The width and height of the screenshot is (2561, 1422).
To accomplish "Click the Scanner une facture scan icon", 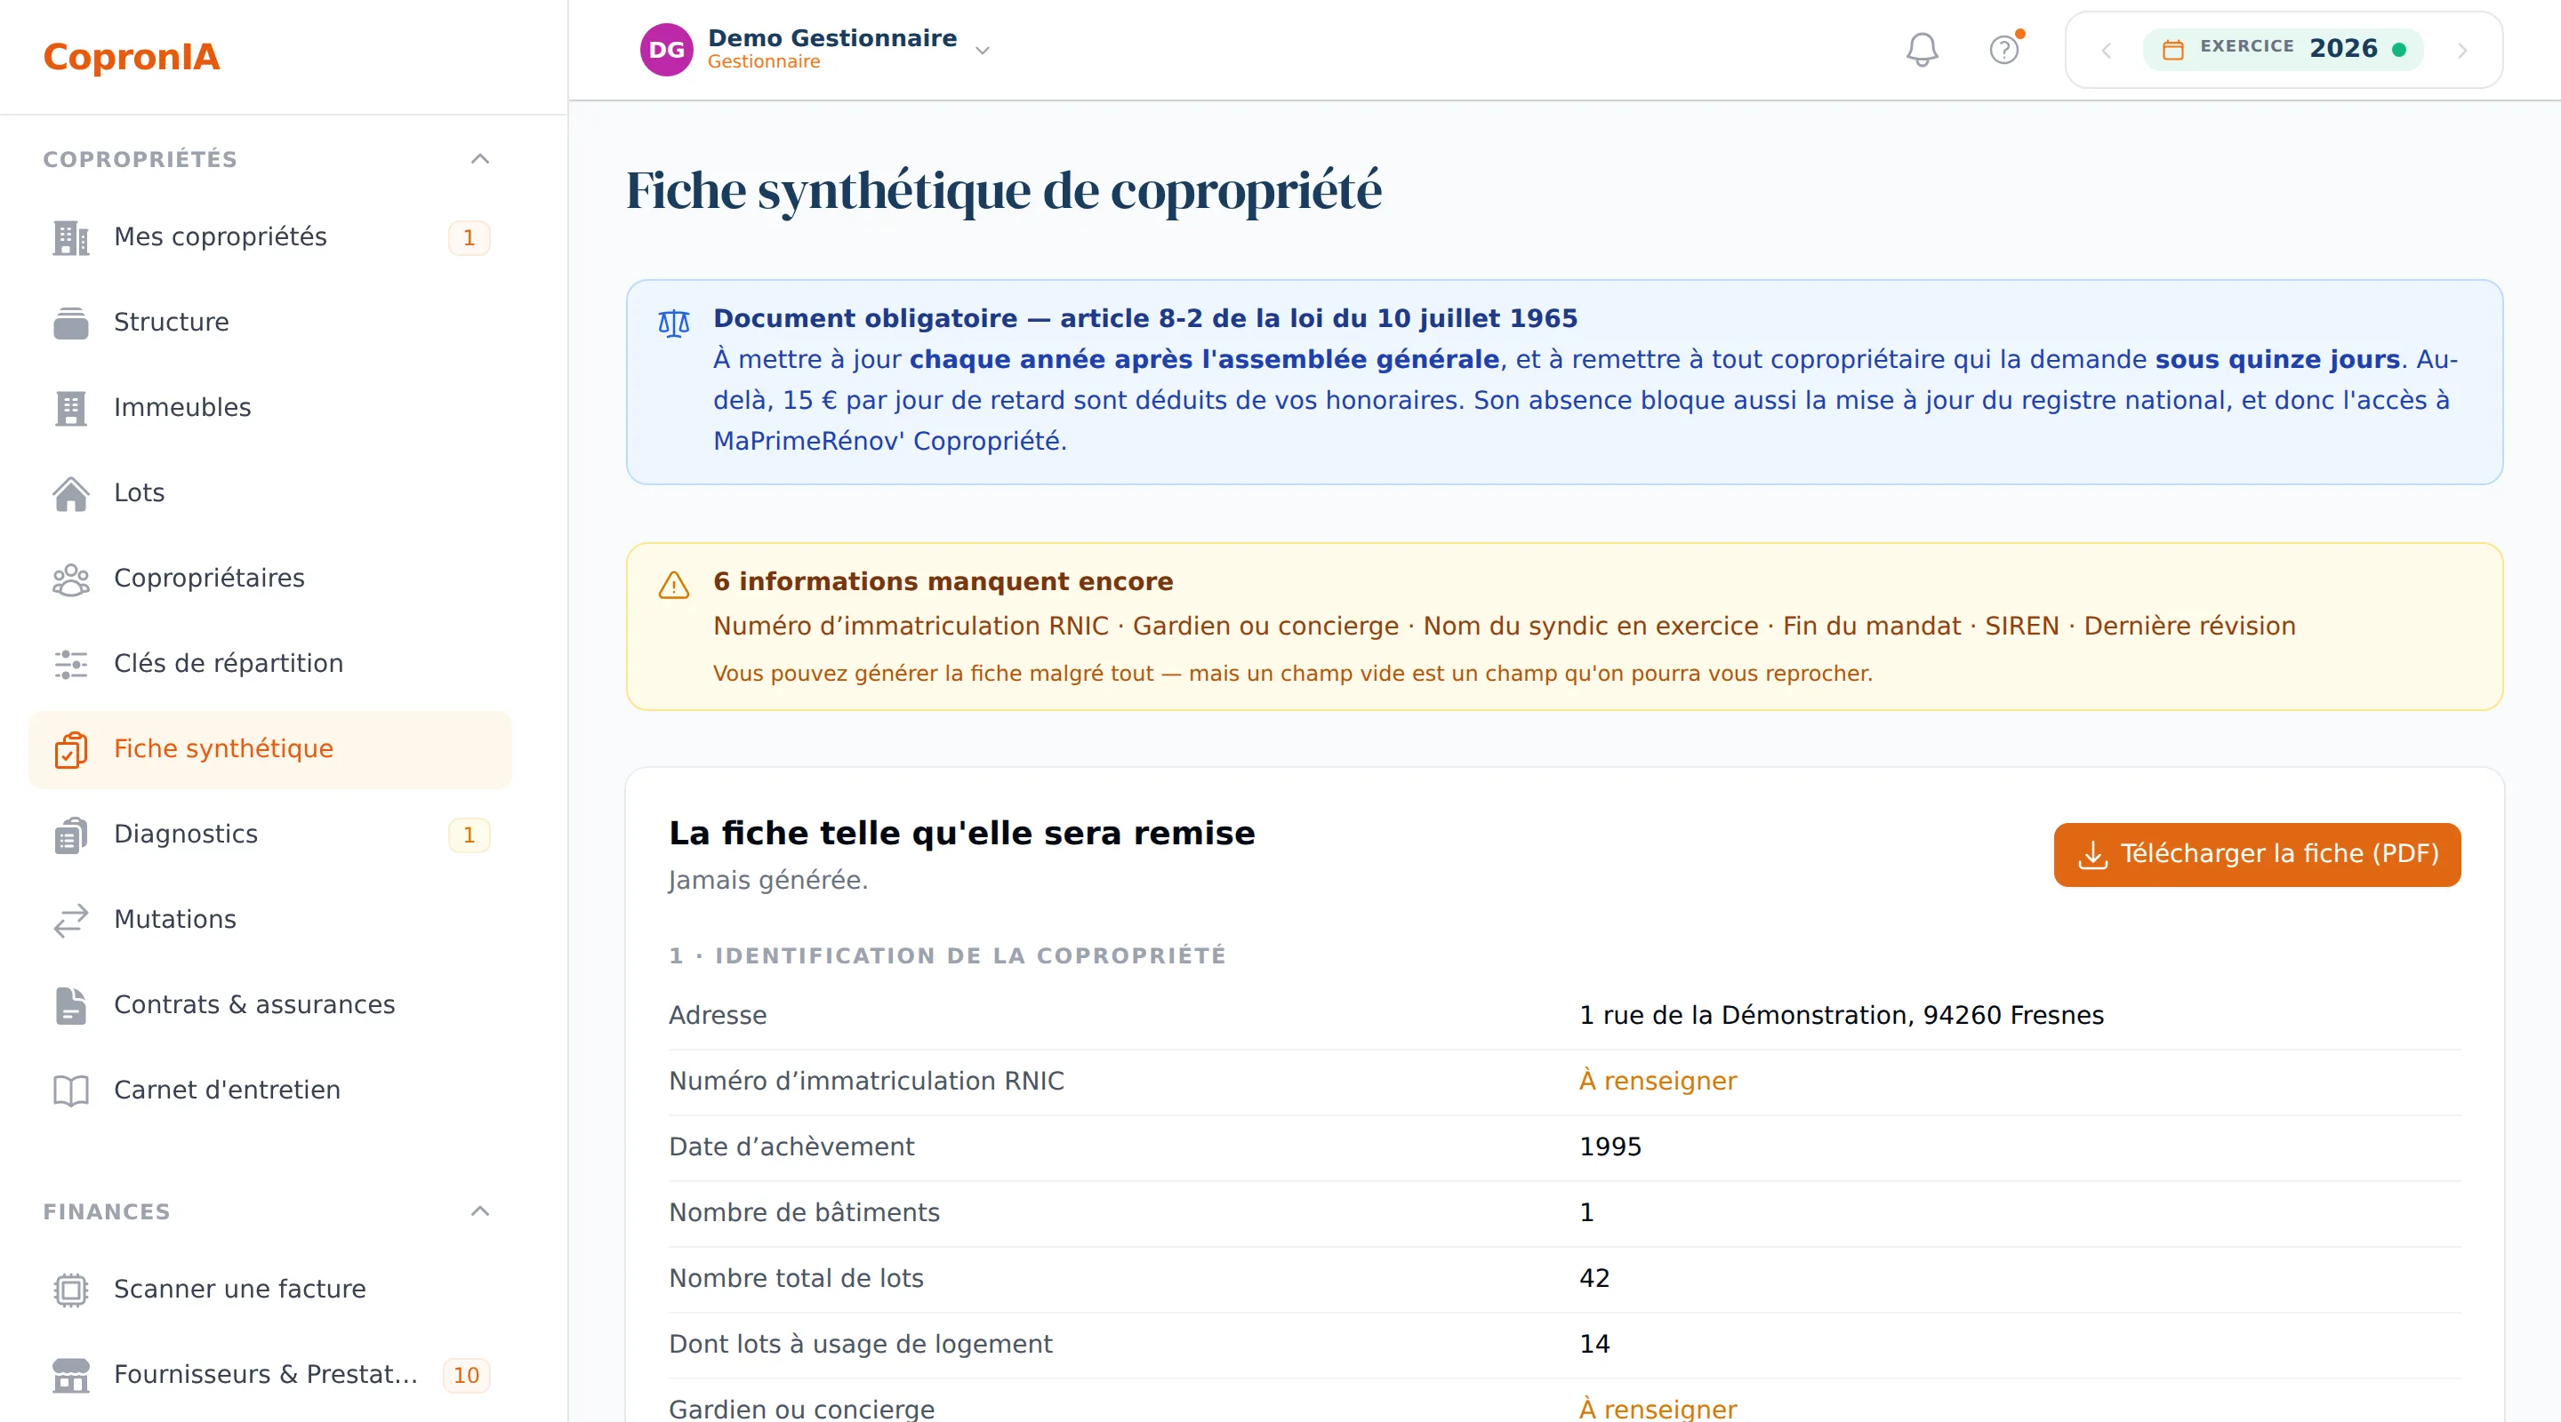I will 70,1290.
